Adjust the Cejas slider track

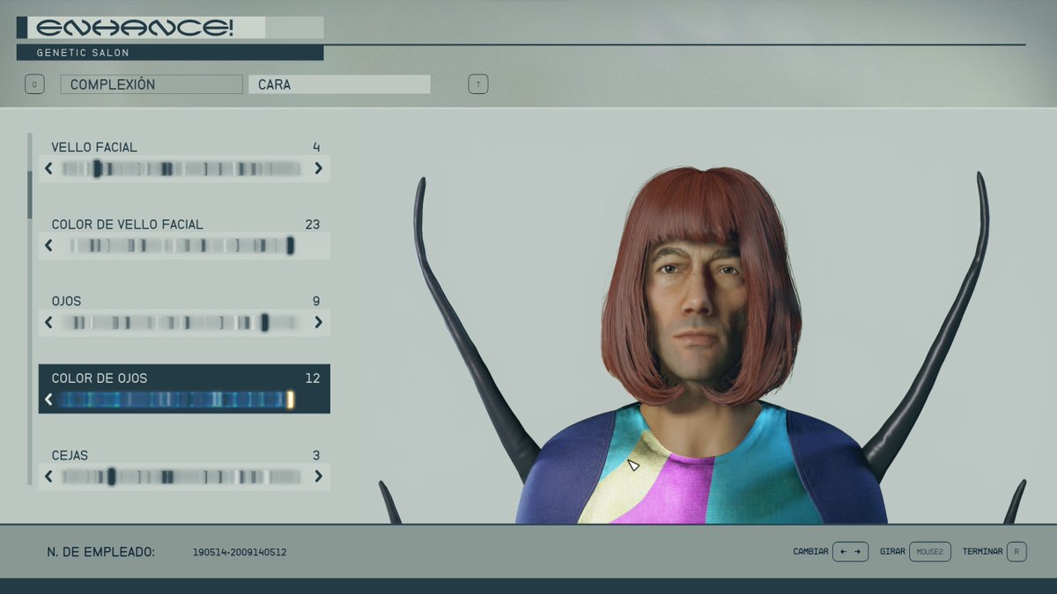(x=183, y=477)
